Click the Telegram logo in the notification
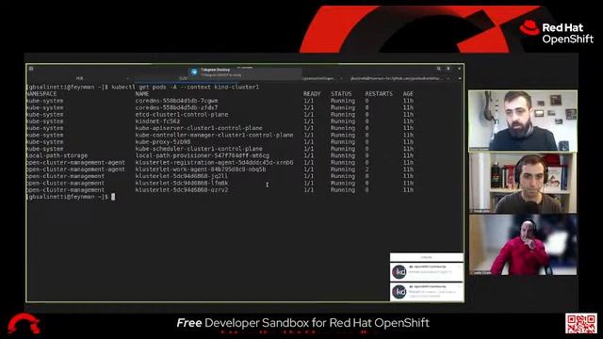The image size is (603, 339). pyautogui.click(x=194, y=72)
